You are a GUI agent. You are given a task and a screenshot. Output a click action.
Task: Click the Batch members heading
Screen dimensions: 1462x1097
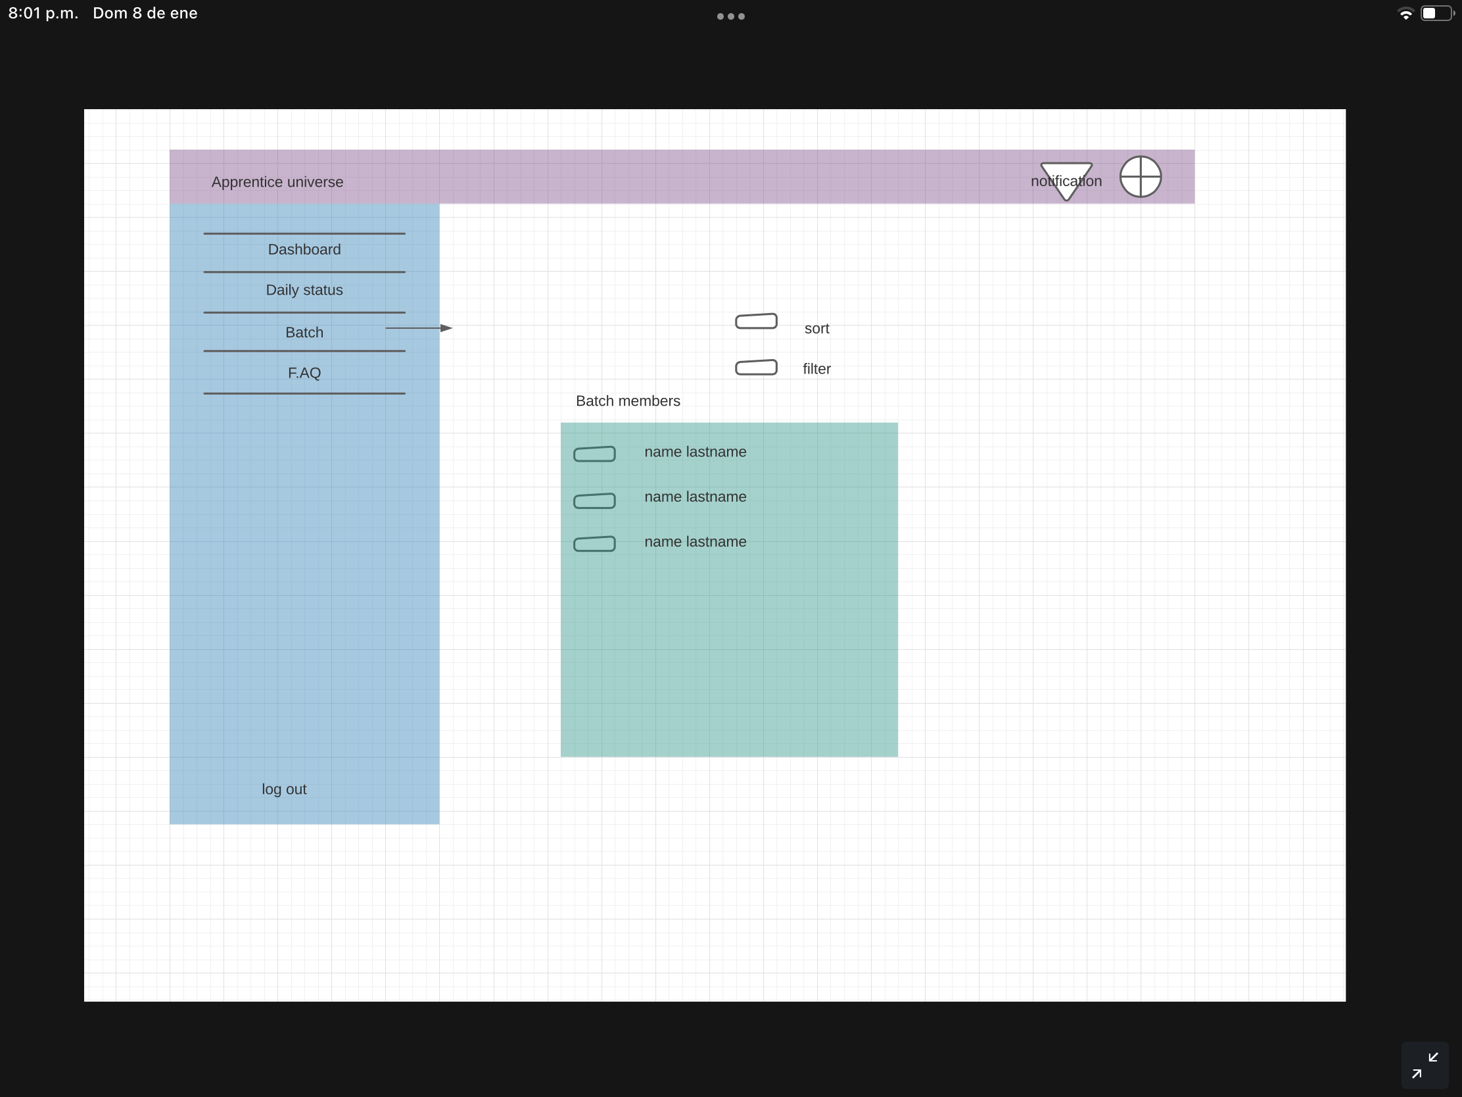[627, 401]
